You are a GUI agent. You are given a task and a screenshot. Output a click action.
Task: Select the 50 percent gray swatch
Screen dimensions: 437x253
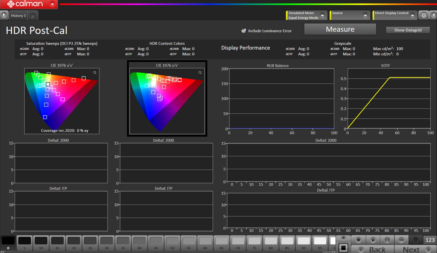(172, 241)
